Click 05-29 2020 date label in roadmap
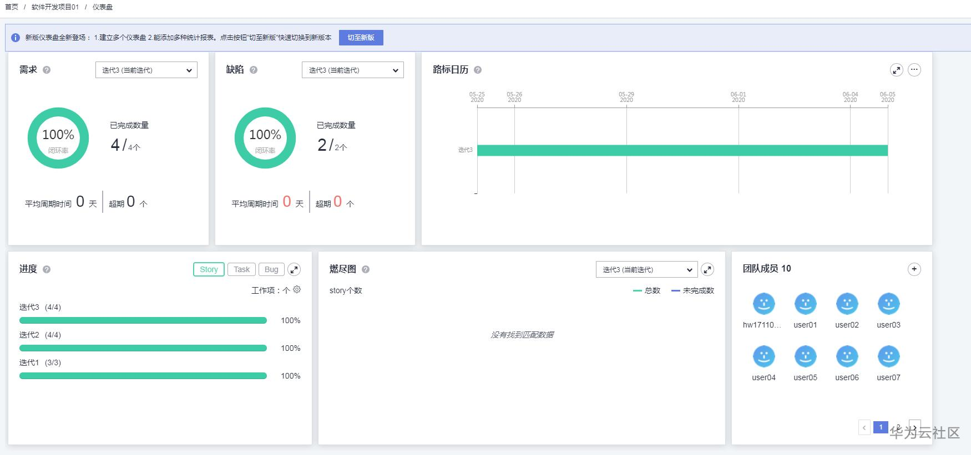The image size is (971, 455). 626,97
